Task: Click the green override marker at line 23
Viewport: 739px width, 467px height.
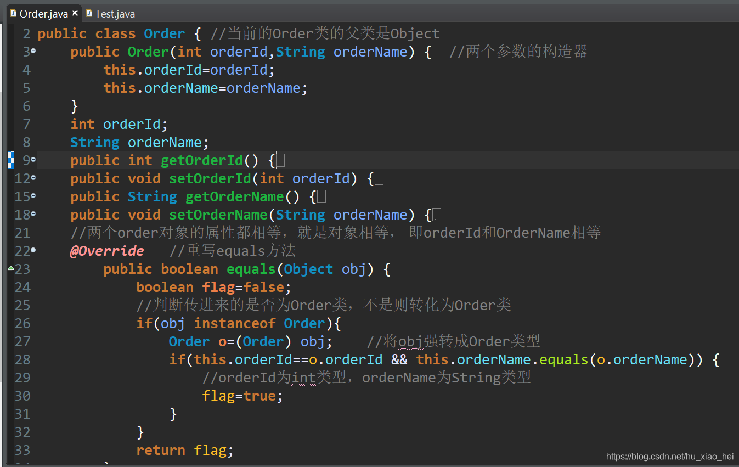Action: (x=11, y=268)
